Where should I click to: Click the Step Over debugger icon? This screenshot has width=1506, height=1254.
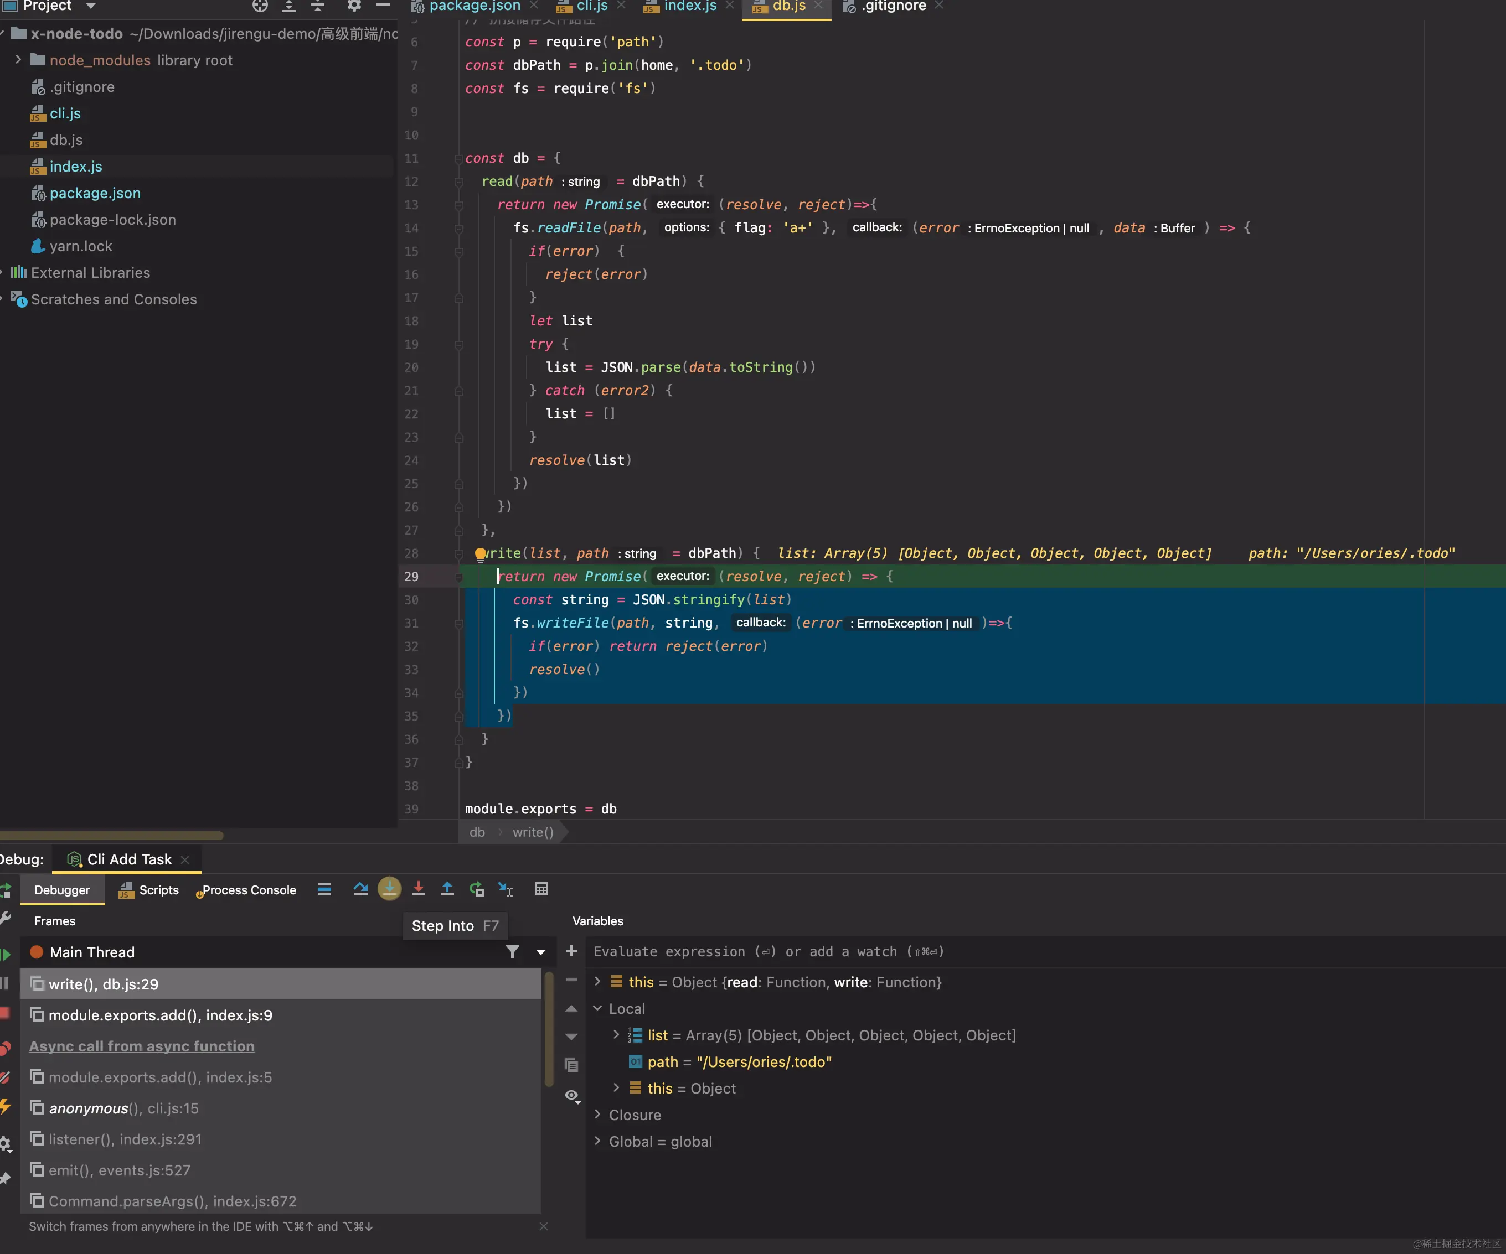pos(361,889)
